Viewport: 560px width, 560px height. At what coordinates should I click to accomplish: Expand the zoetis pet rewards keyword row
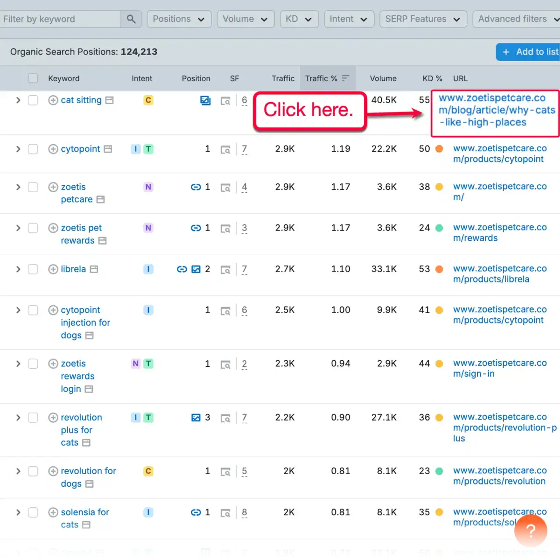tap(18, 228)
